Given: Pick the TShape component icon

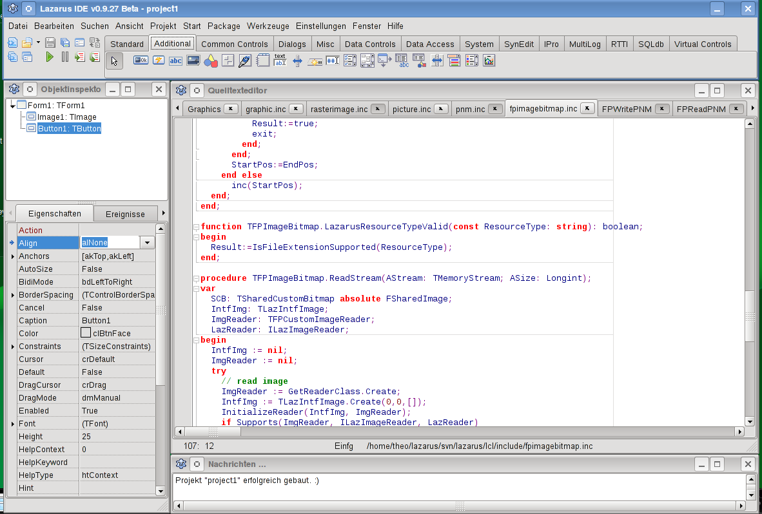Looking at the screenshot, I should [x=210, y=61].
